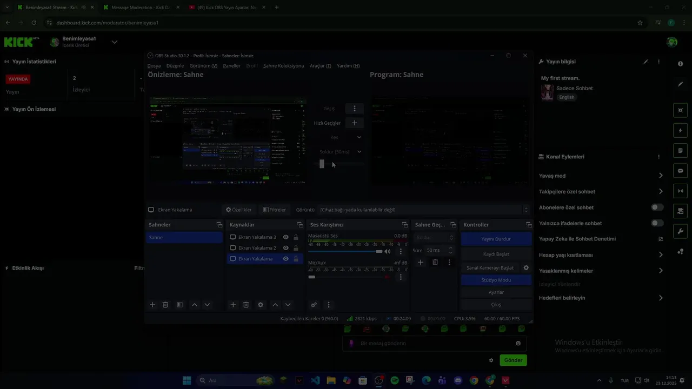Open Kanal Eylemleri three-dot menu
The width and height of the screenshot is (692, 389).
pos(658,157)
